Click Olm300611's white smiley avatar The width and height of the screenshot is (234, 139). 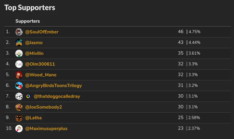click(x=19, y=64)
